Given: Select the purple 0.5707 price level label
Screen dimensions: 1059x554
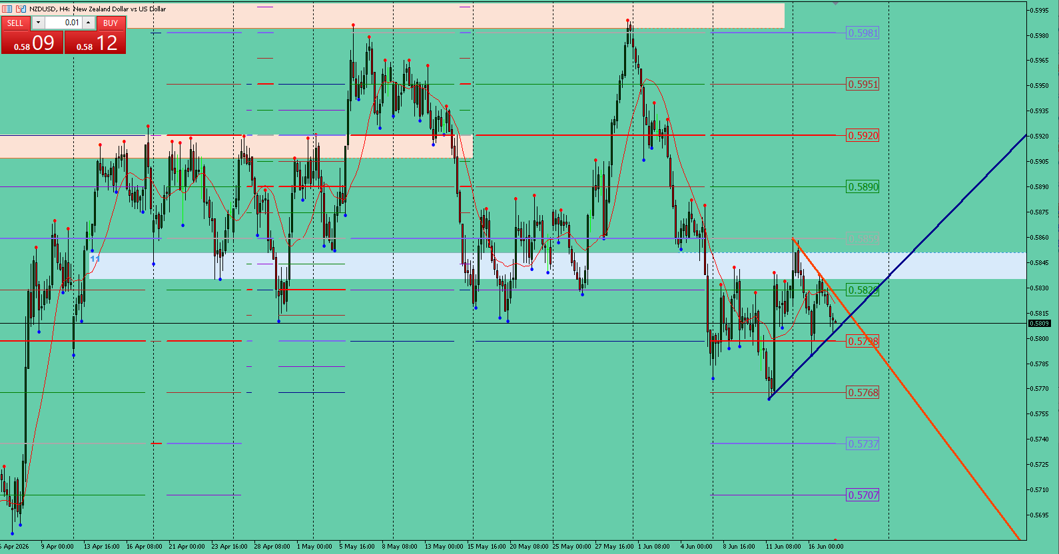Looking at the screenshot, I should click(863, 495).
